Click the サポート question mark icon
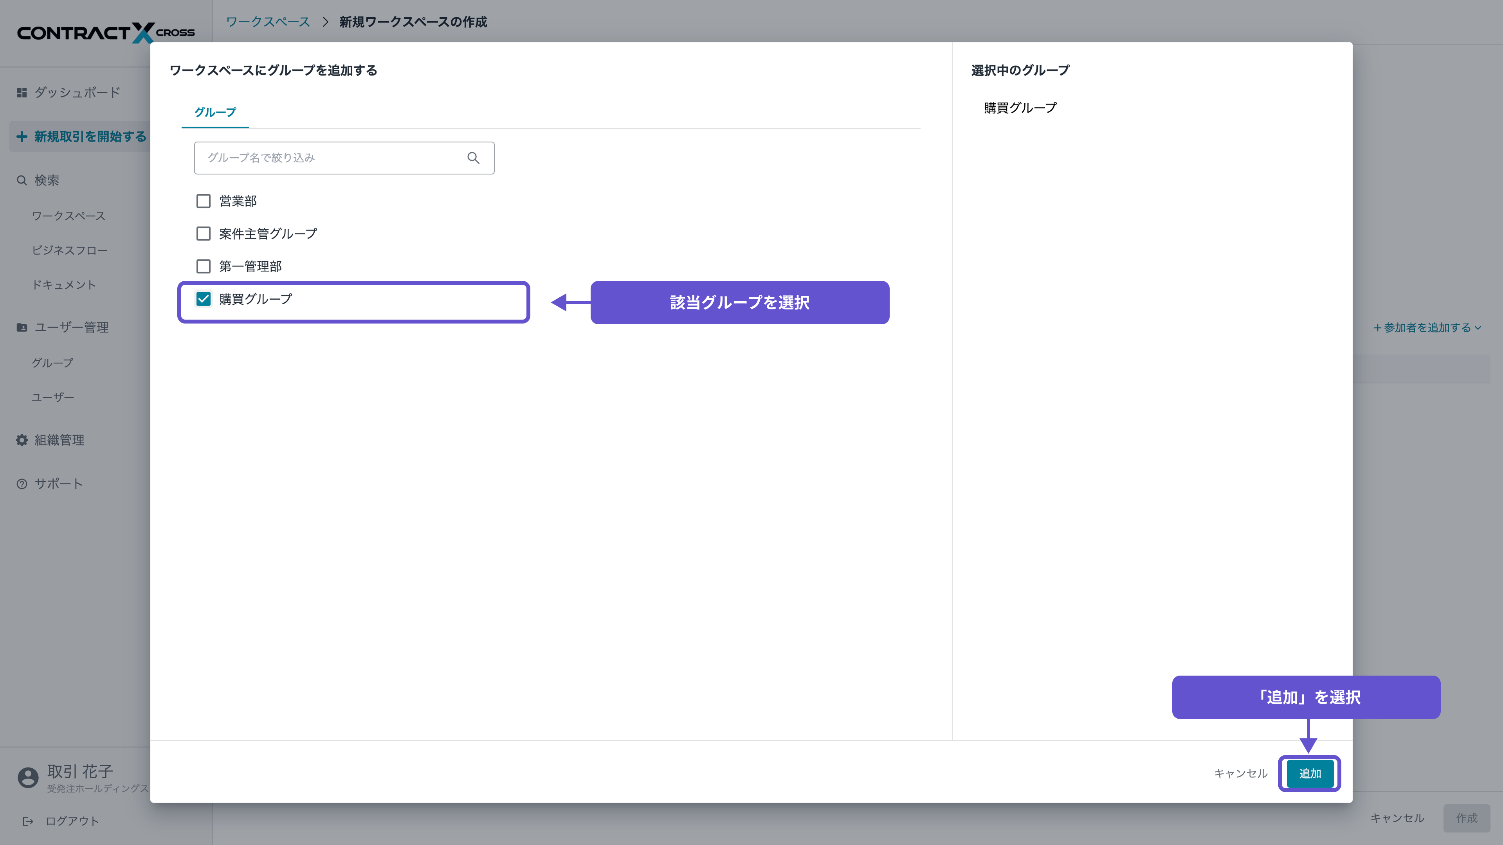1503x845 pixels. click(x=22, y=484)
